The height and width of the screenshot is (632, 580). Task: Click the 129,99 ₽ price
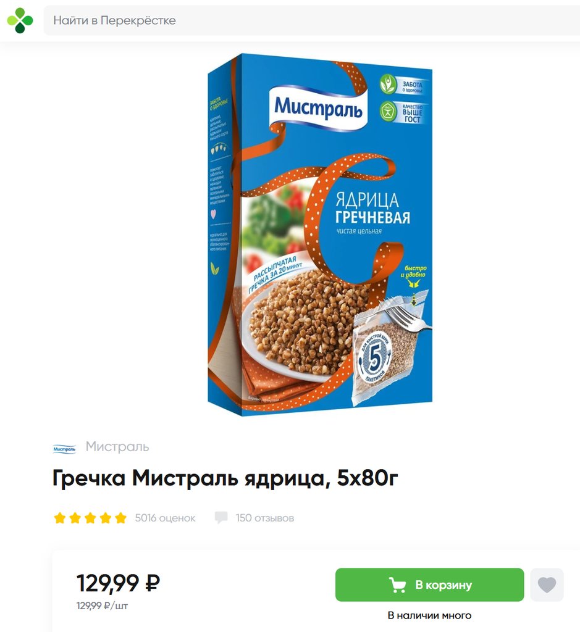118,583
